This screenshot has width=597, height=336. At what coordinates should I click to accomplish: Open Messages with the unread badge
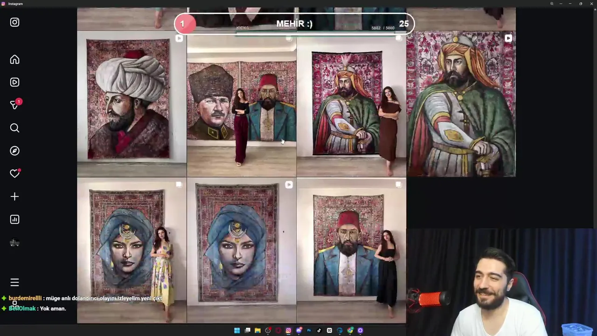(x=15, y=105)
